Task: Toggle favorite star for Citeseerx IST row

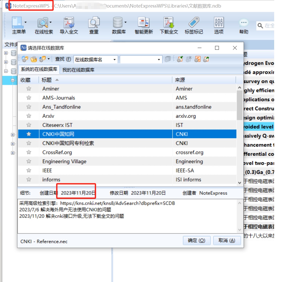Action: coord(29,125)
